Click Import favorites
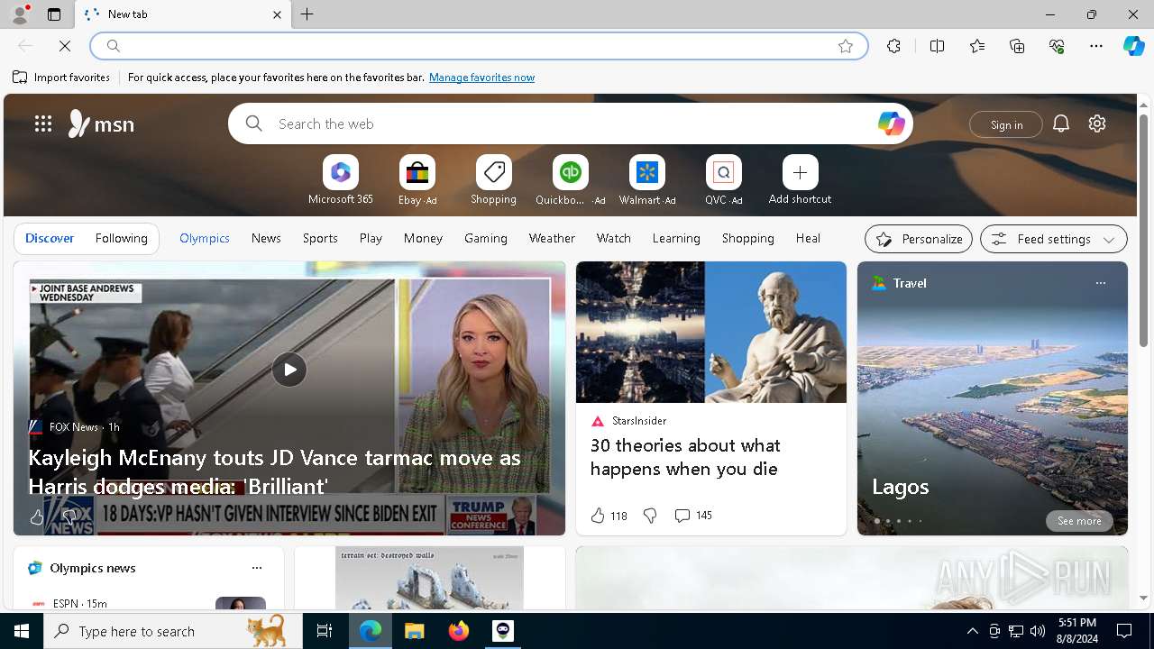The height and width of the screenshot is (649, 1154). click(x=61, y=78)
